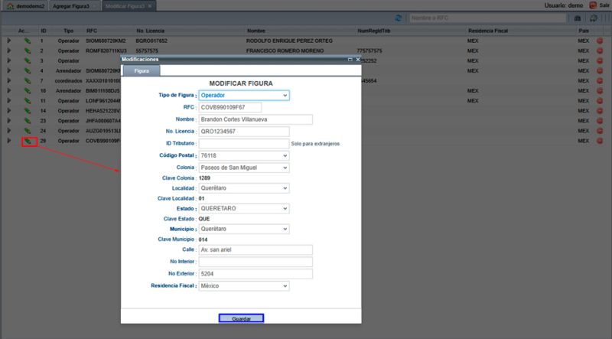Click the refresh icon beside the search box

(x=399, y=18)
